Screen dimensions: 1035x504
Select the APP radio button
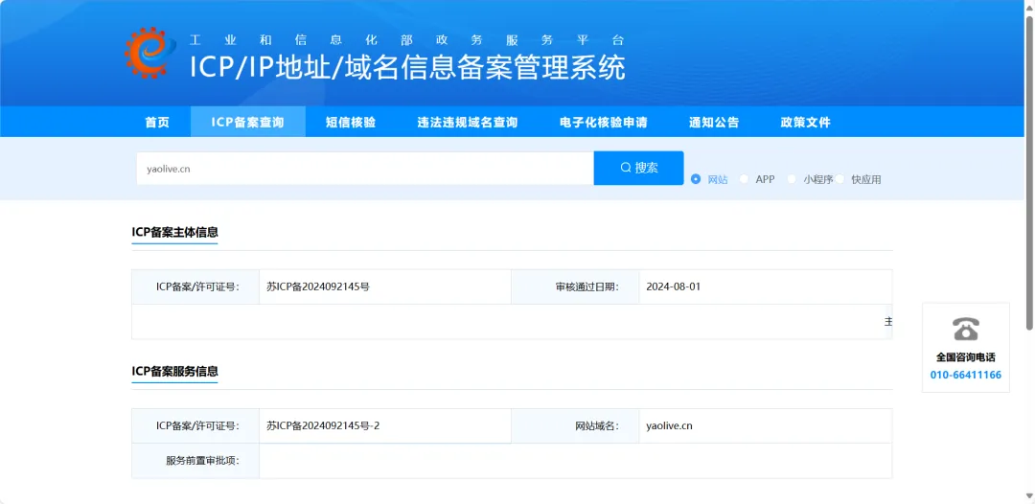pyautogui.click(x=744, y=179)
